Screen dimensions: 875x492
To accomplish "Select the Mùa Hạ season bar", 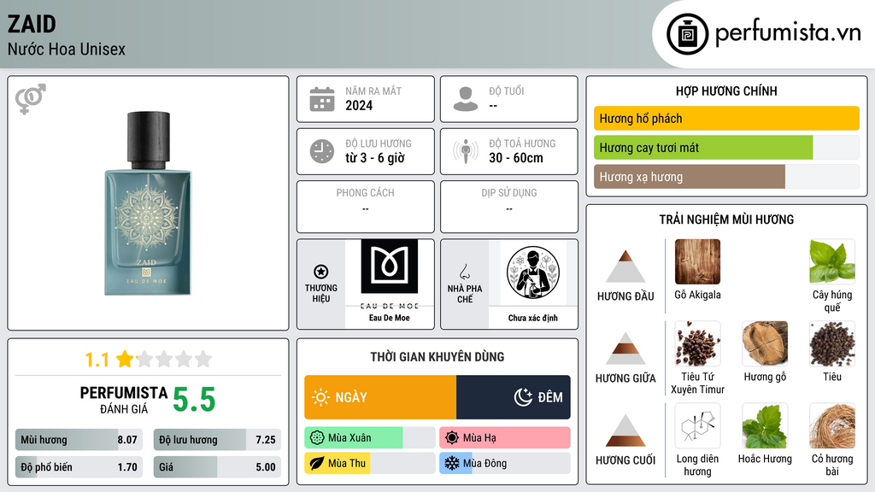I will tap(505, 438).
